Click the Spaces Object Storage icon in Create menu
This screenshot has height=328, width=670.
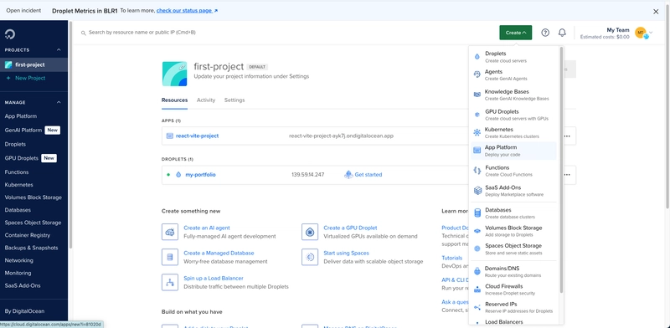477,249
